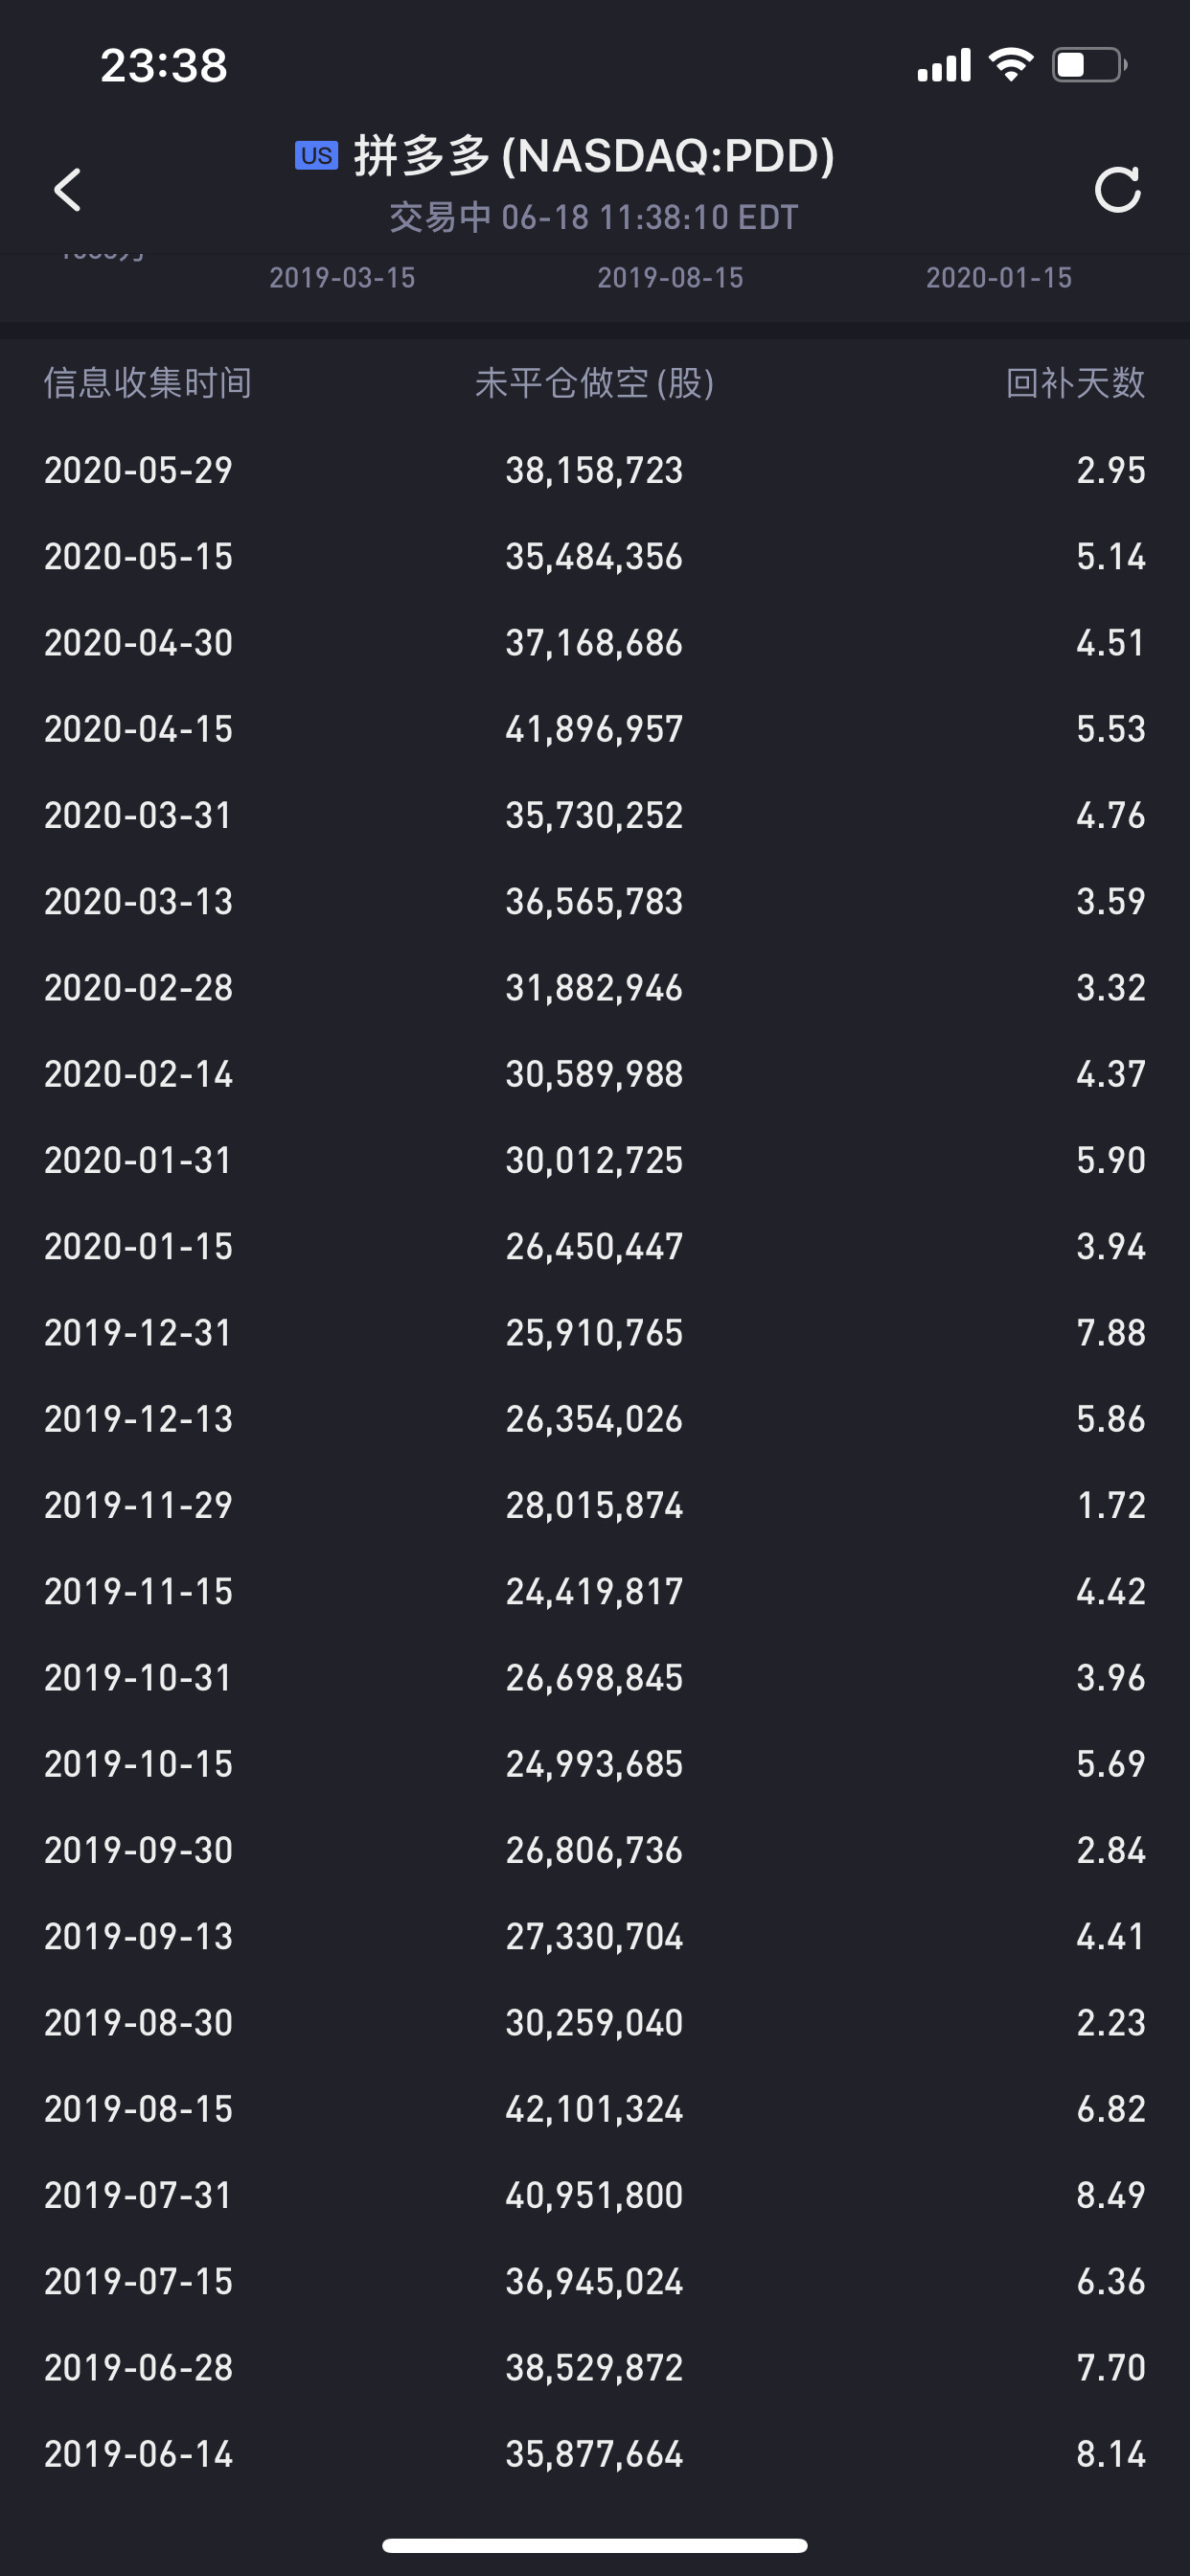Tap the back arrow icon
This screenshot has height=2576, width=1190.
click(68, 189)
